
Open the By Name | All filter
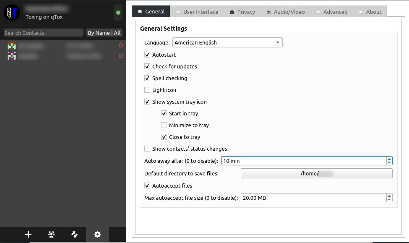104,33
